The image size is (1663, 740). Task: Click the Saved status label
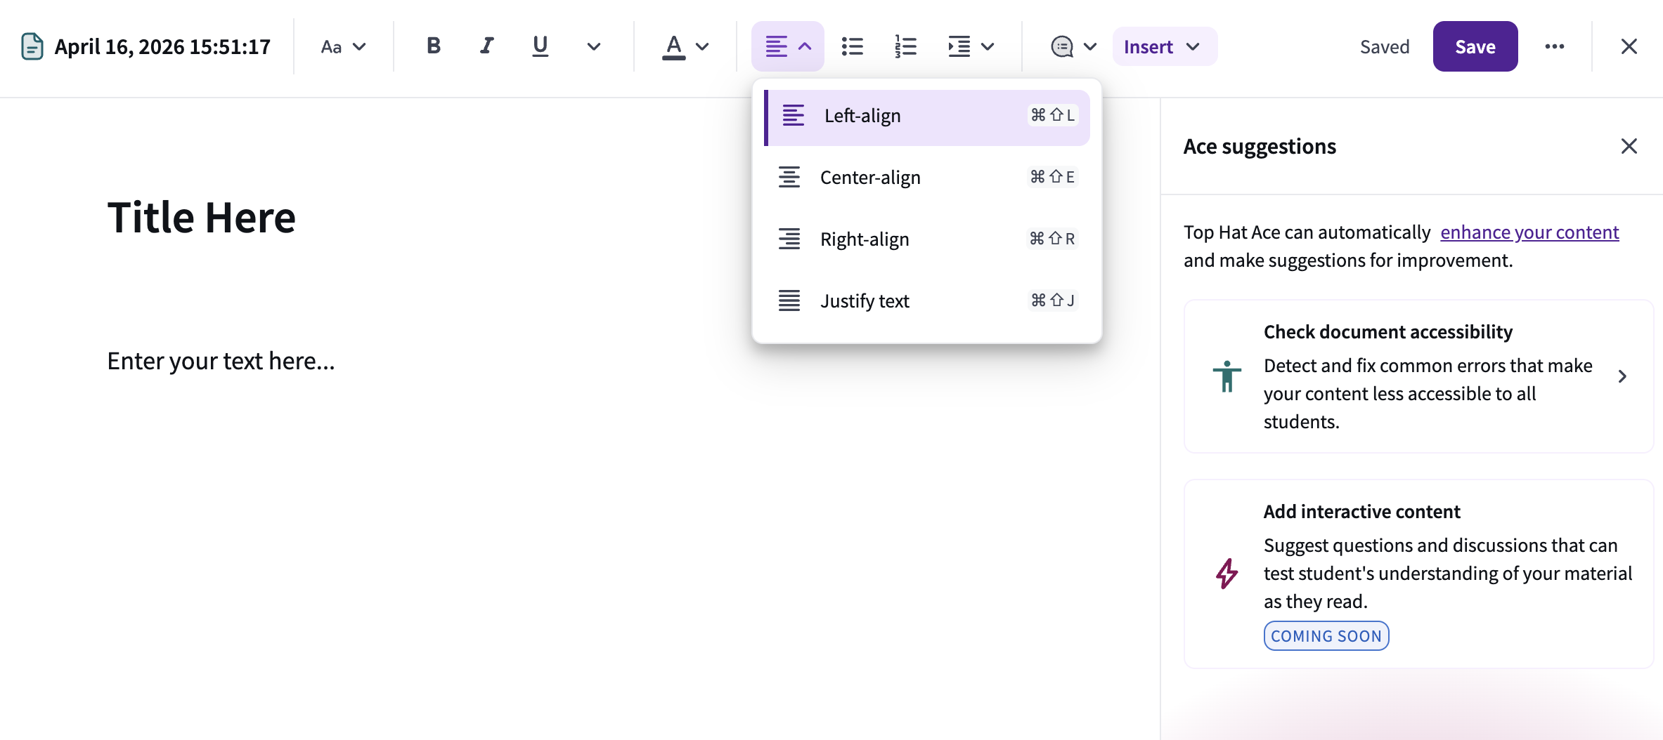tap(1384, 47)
